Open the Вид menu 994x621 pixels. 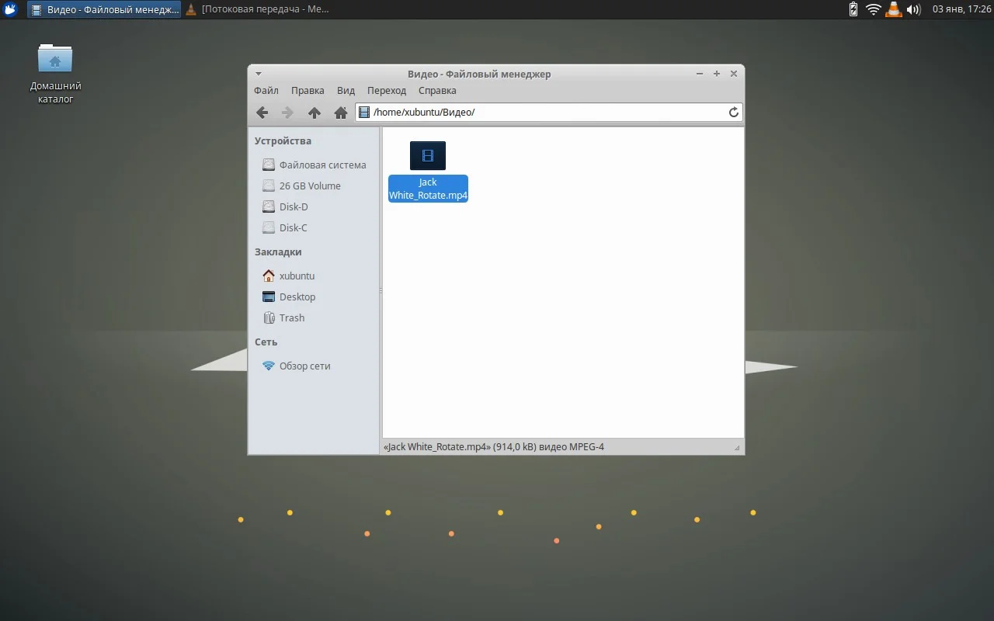[346, 91]
